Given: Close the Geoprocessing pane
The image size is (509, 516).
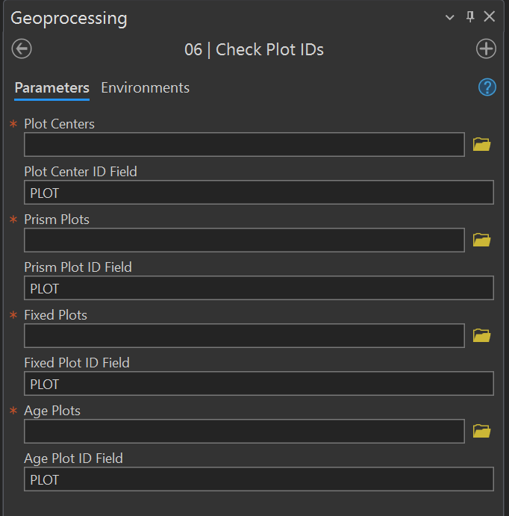Looking at the screenshot, I should [490, 17].
